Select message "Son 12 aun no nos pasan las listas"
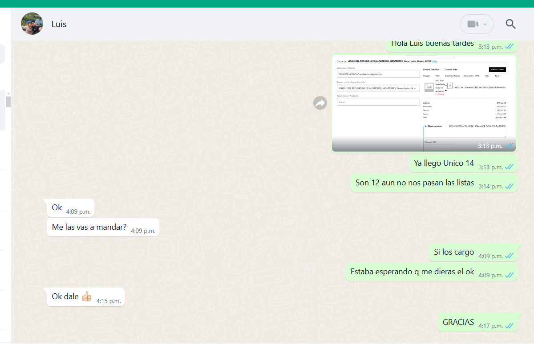534x344 pixels. coord(414,183)
